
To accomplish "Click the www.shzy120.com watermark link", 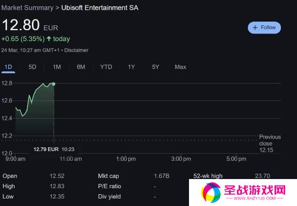I will coord(254,198).
